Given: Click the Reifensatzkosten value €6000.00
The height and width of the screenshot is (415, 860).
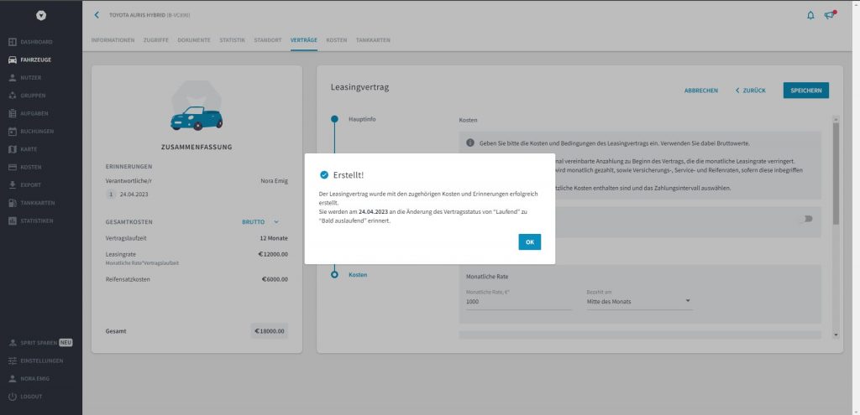Looking at the screenshot, I should click(275, 279).
